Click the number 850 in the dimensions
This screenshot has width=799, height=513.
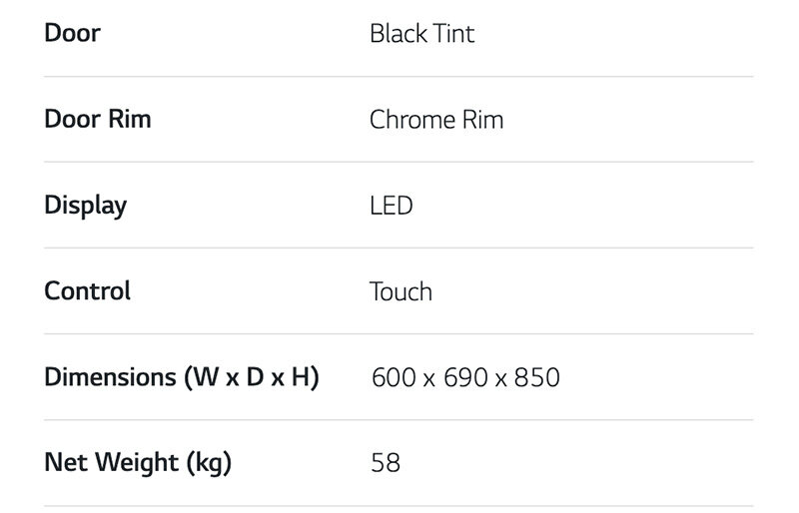pos(537,377)
